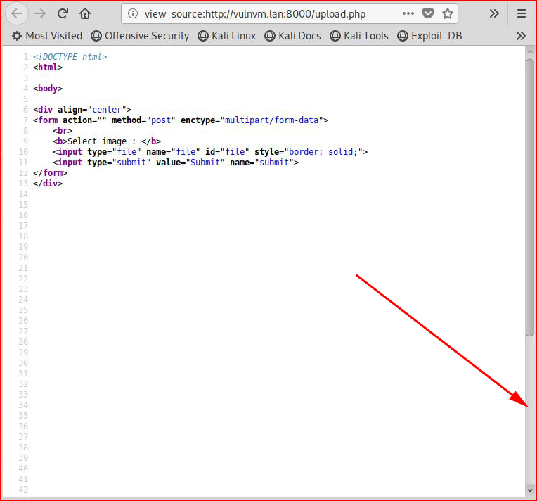The image size is (537, 501).
Task: Click the Forward arrow button
Action: click(40, 14)
